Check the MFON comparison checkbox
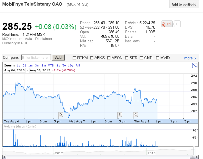This screenshot has height=159, width=203. pos(109,58)
